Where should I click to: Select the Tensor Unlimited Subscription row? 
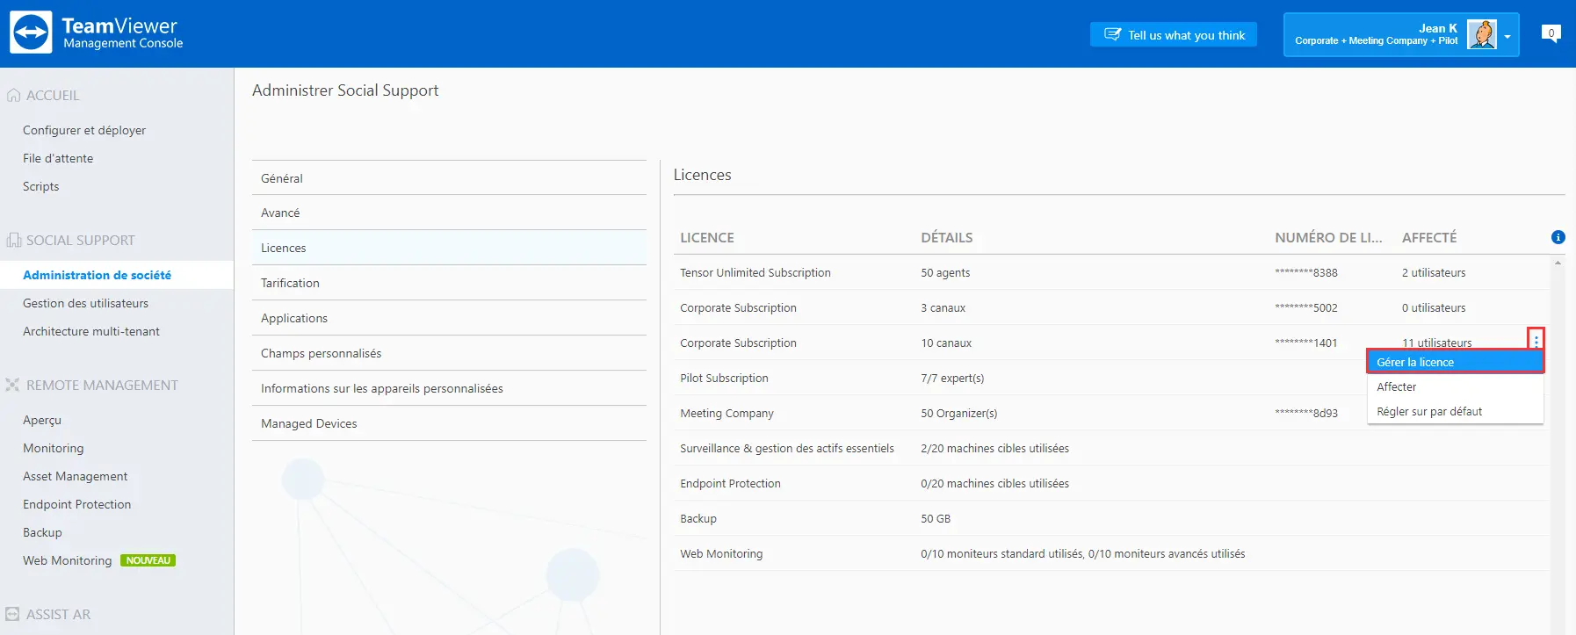[x=1110, y=272]
